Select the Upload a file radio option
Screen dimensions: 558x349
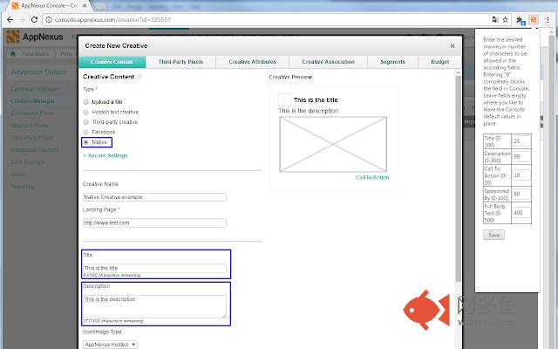click(85, 102)
